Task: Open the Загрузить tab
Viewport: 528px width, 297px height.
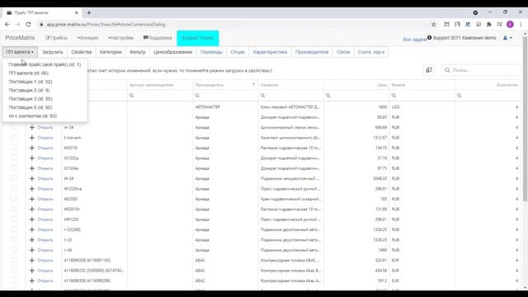Action: point(53,52)
